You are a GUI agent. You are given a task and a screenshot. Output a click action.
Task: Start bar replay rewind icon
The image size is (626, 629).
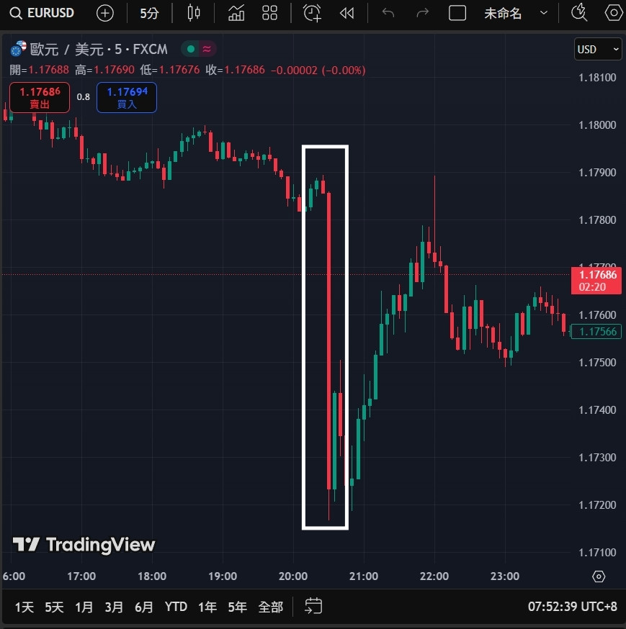pos(346,13)
